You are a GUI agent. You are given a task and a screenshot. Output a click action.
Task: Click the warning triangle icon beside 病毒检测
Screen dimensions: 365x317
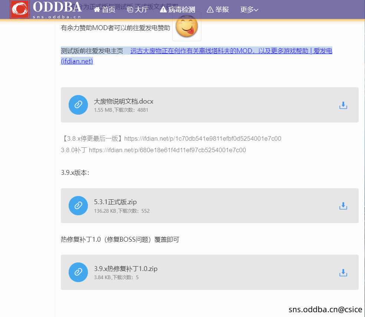pos(163,10)
